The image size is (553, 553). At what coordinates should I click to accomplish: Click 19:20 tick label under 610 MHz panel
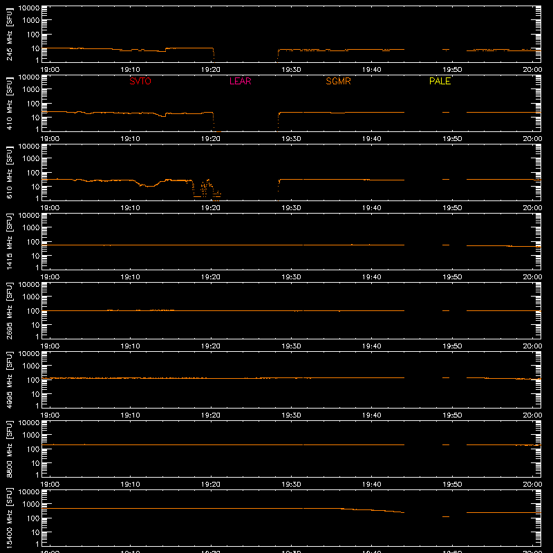[211, 208]
